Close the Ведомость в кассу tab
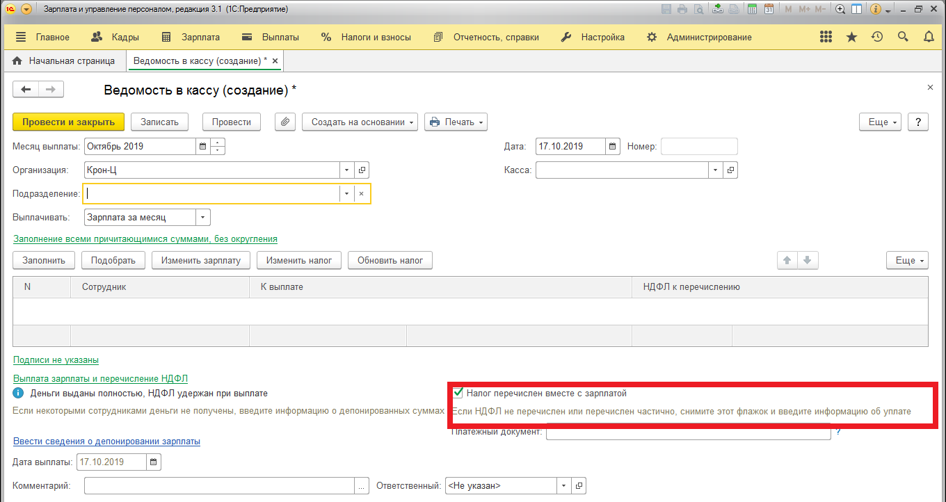 [275, 61]
